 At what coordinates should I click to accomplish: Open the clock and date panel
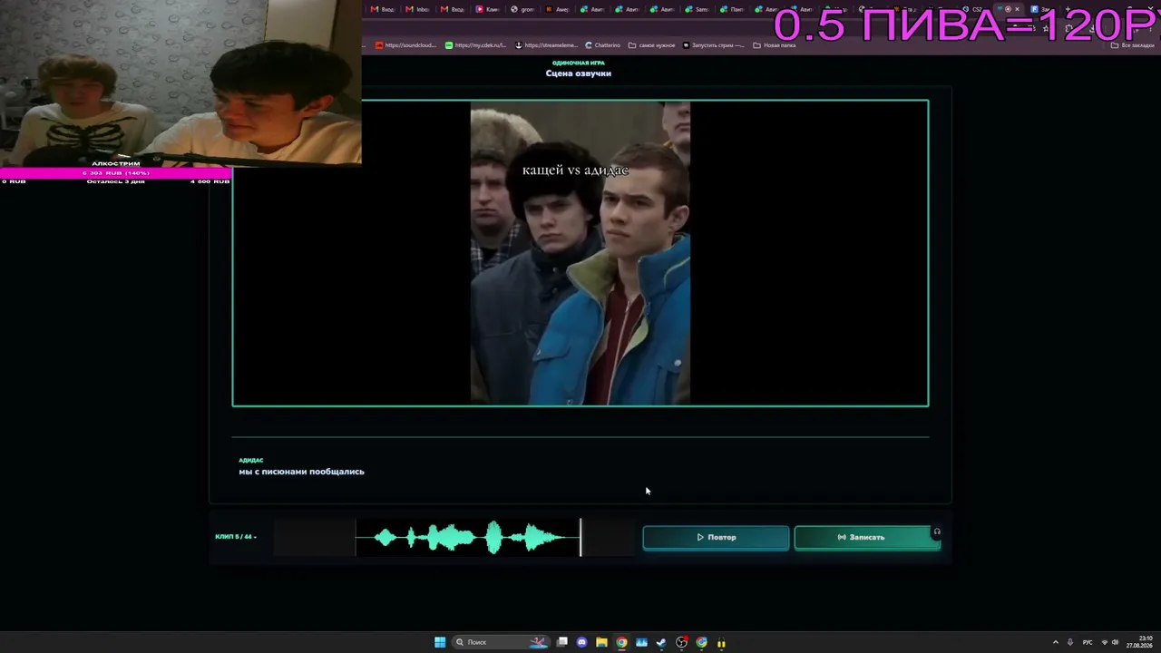click(1140, 642)
